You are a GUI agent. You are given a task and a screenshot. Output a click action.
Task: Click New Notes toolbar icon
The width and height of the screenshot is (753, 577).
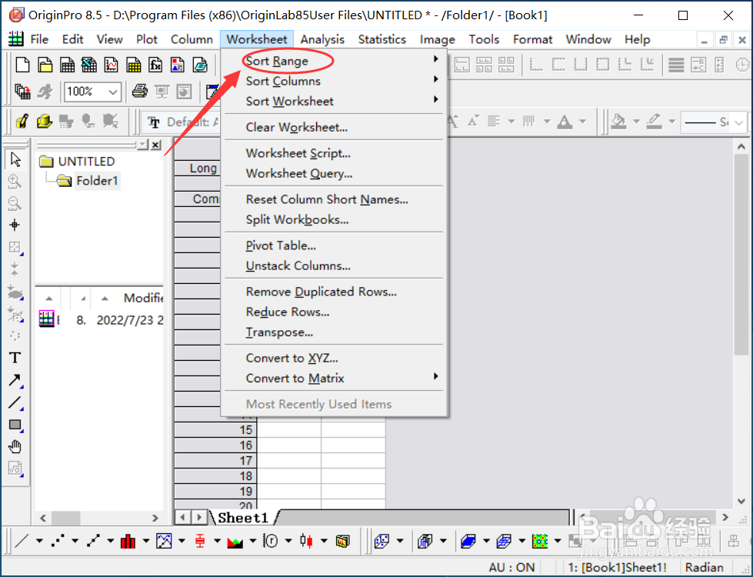coord(200,65)
